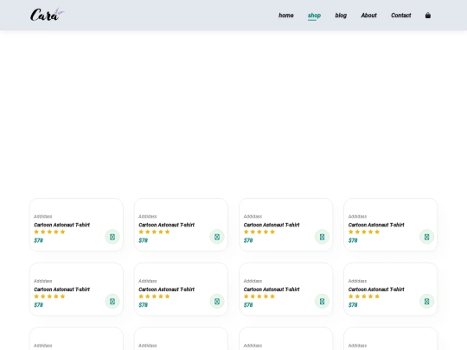Click star rating on first row, third card
Screen dimensions: 467x350
(x=259, y=232)
